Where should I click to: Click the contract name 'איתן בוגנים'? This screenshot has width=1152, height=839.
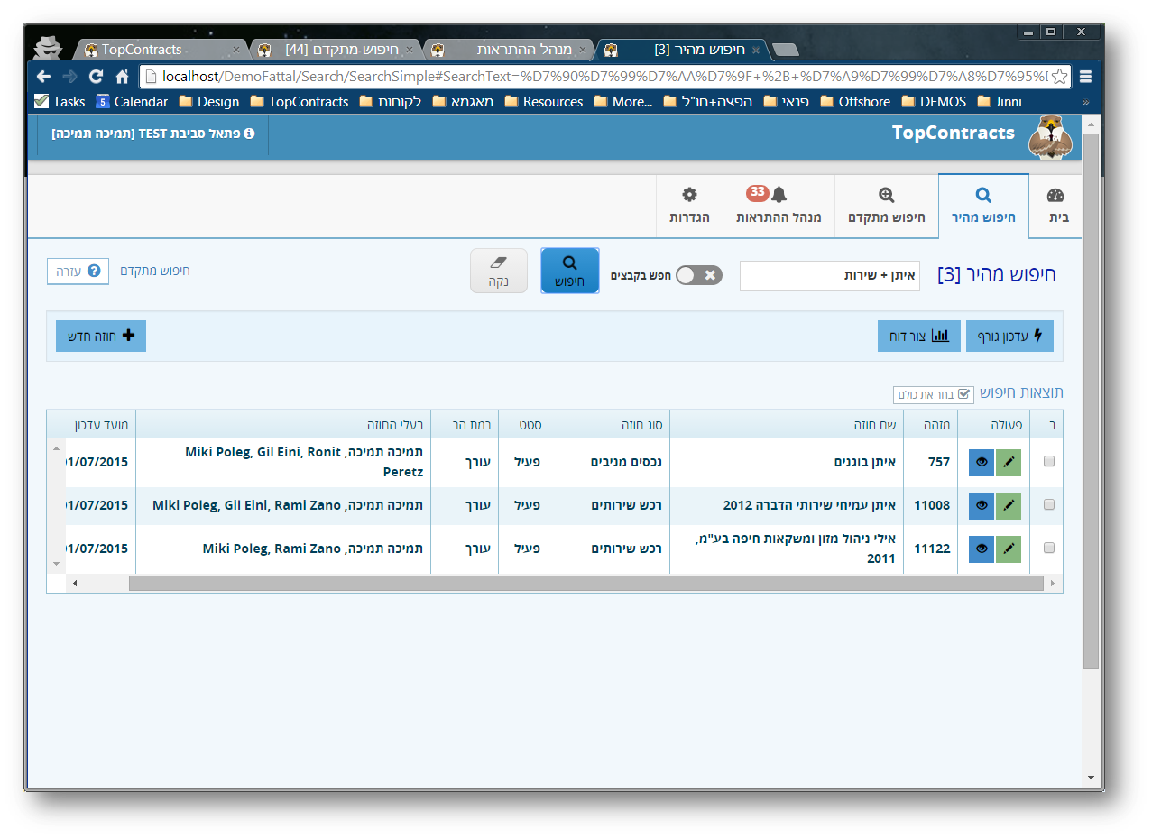pos(865,462)
